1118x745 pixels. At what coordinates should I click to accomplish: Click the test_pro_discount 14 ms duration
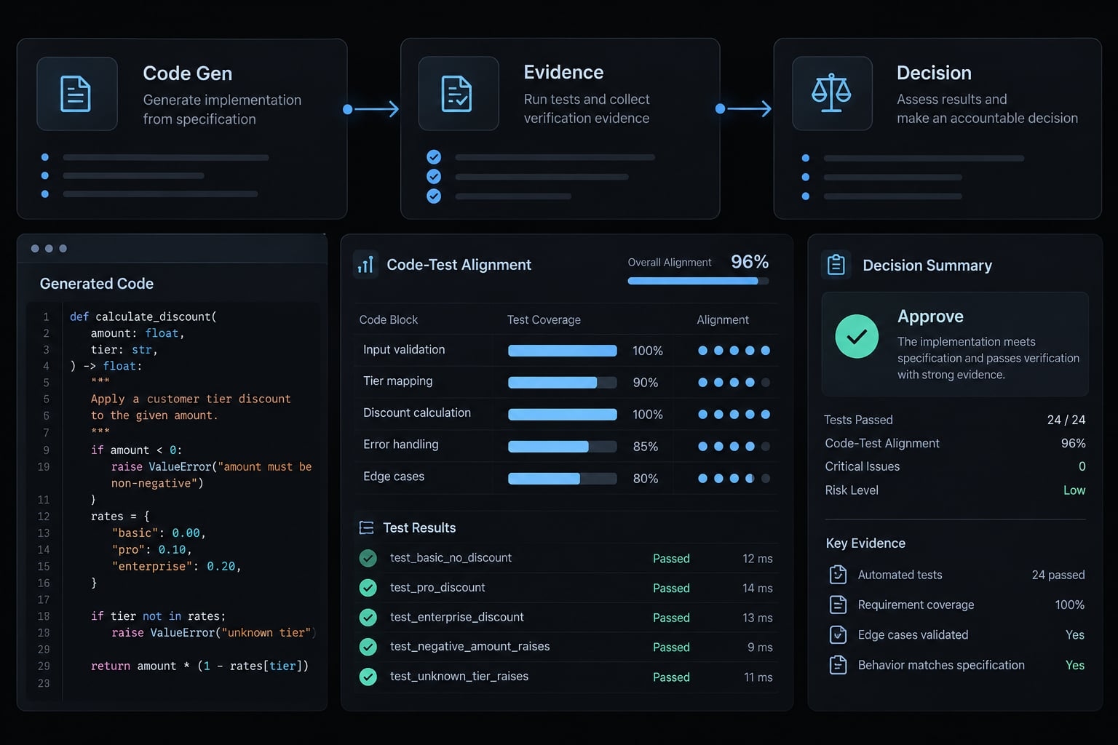tap(758, 588)
